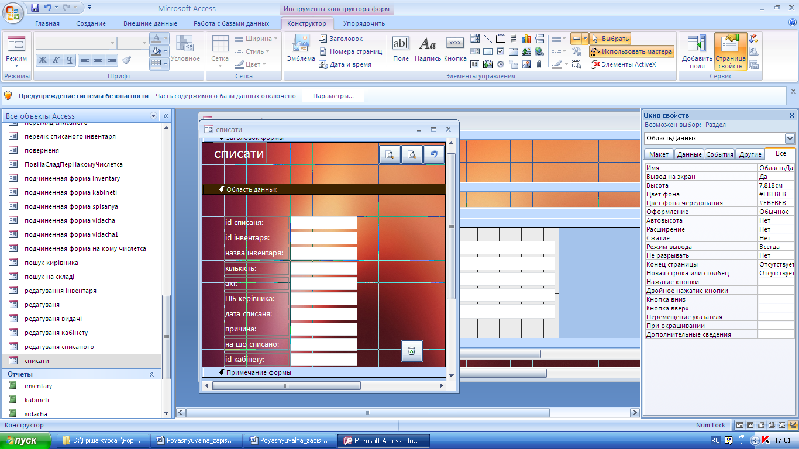Viewport: 799px width, 449px height.
Task: Insert a hyperlink control
Action: 539,51
